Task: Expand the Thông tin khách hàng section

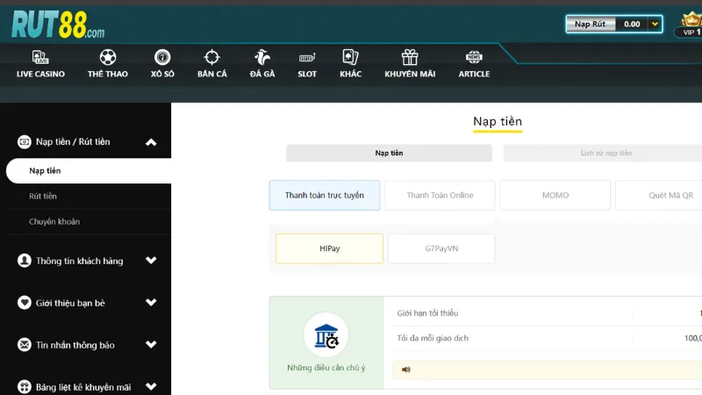Action: (151, 260)
